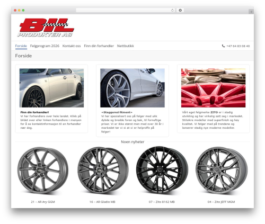The height and width of the screenshot is (224, 265).
Task: Click '16 – AR Gladio MB' label
Action: tap(102, 202)
